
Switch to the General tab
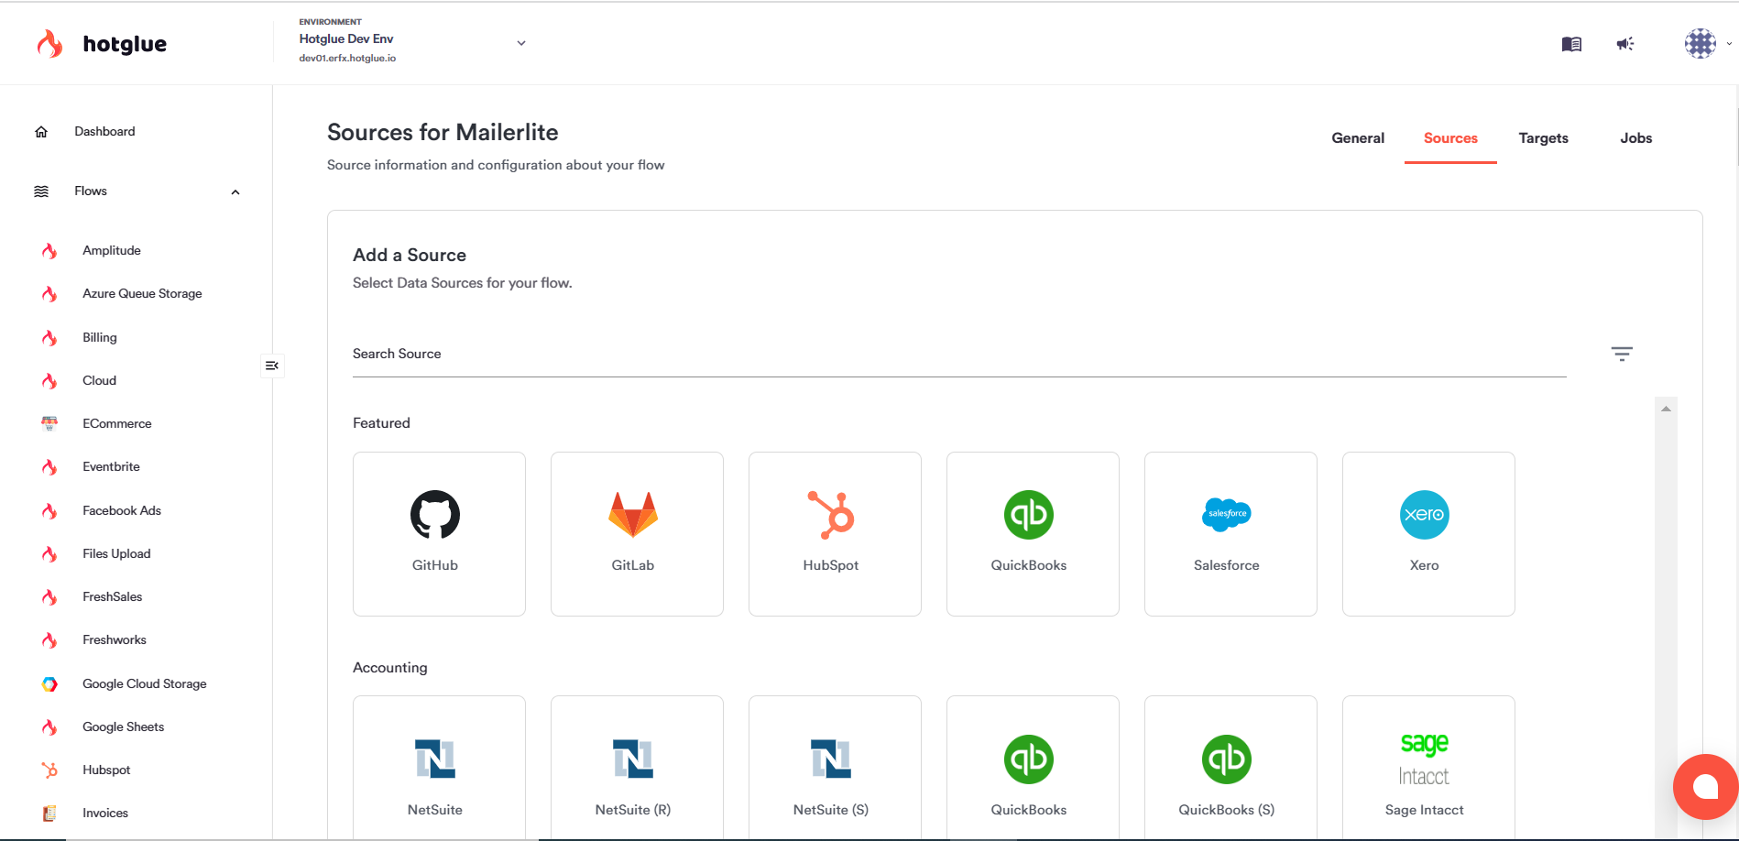[1358, 138]
